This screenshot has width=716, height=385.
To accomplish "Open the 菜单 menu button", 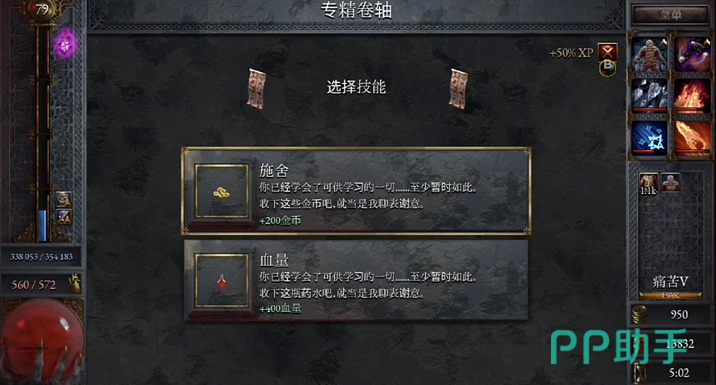I will click(x=671, y=15).
